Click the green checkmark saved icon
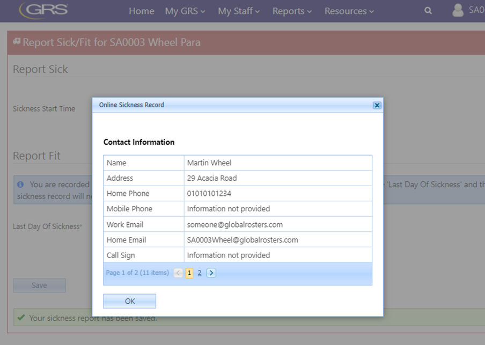485x345 pixels. (21, 318)
